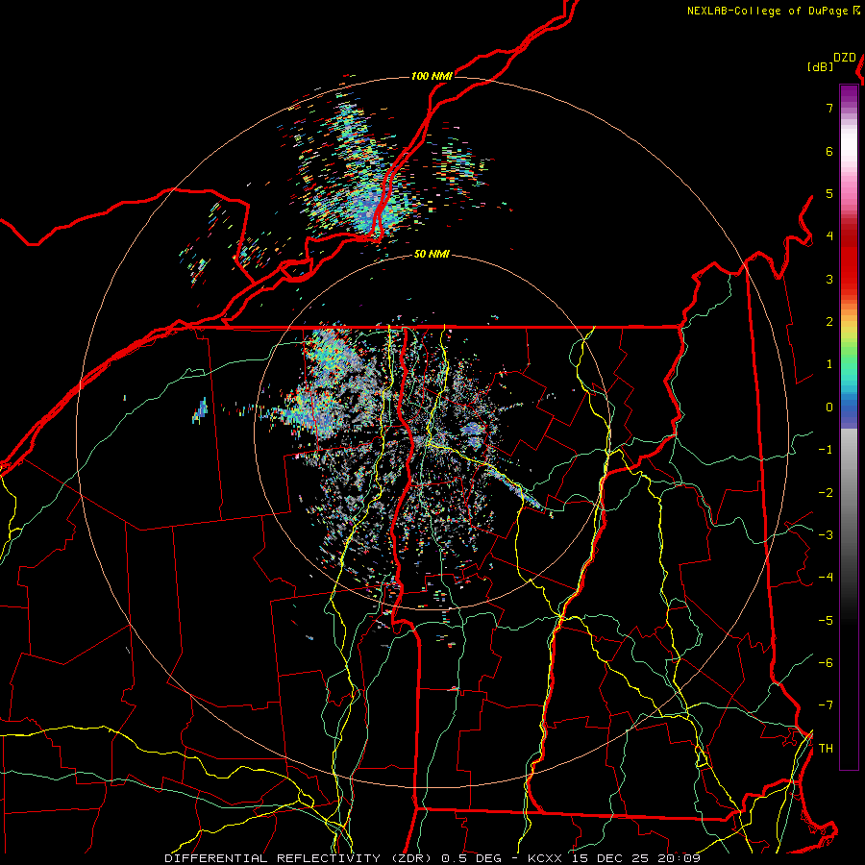Viewport: 865px width, 865px height.
Task: Click the ZDR color scale bar
Action: tap(849, 427)
